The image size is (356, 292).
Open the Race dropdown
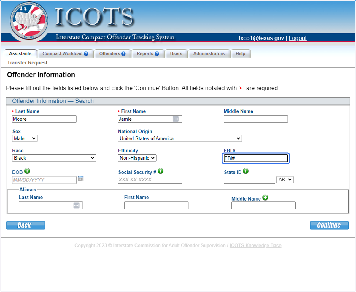(x=54, y=158)
